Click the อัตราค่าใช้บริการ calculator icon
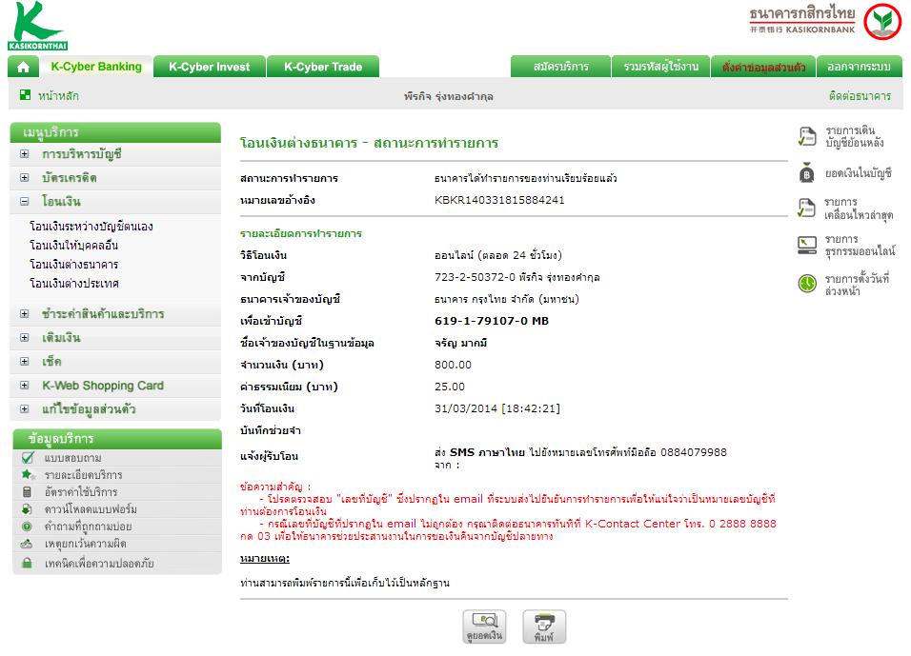The width and height of the screenshot is (911, 656). point(27,492)
